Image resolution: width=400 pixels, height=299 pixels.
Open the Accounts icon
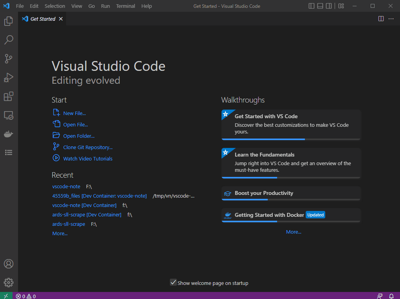(9, 264)
